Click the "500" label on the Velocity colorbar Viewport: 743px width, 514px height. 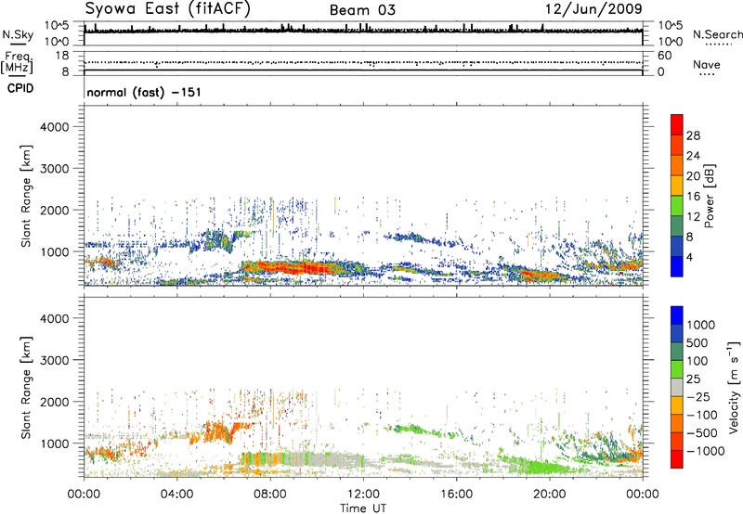(x=697, y=342)
